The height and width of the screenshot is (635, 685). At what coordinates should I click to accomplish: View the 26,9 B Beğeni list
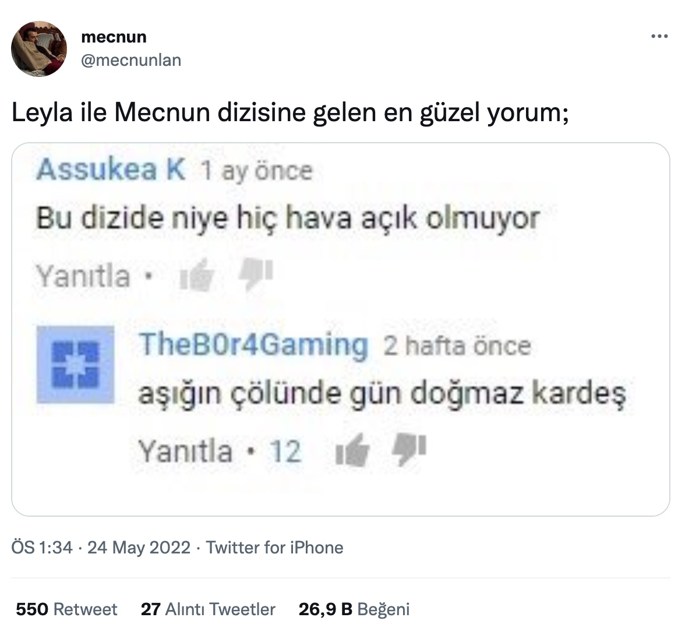354,609
